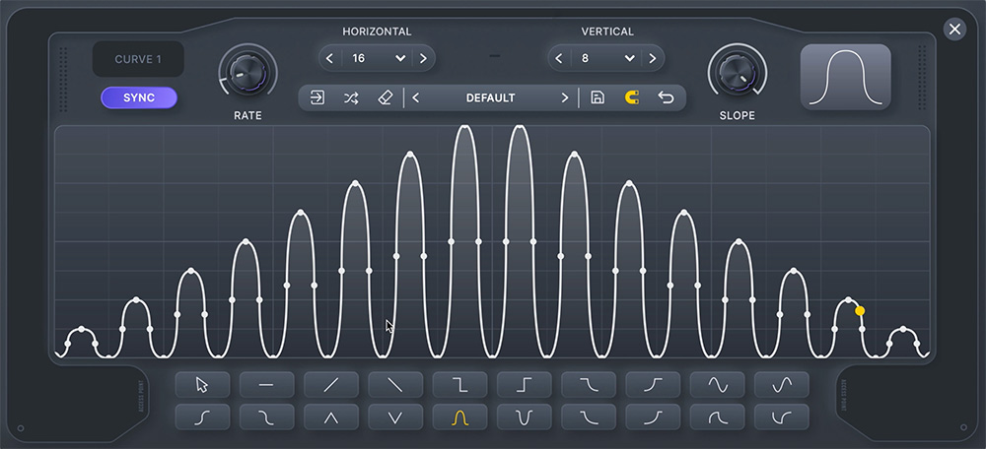The width and height of the screenshot is (986, 449).
Task: Pick the falling linear ramp shape
Action: coord(395,385)
